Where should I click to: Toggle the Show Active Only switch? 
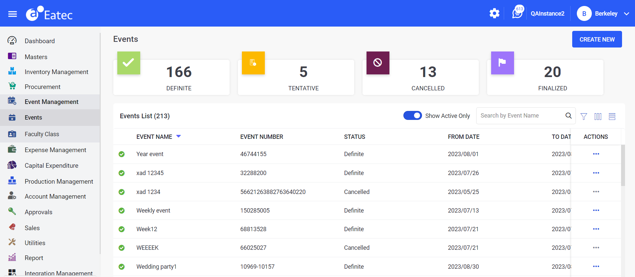click(x=412, y=116)
